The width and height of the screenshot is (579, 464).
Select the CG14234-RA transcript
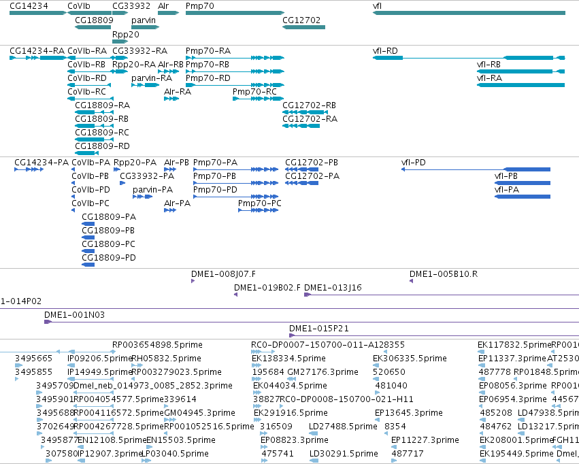click(x=38, y=58)
